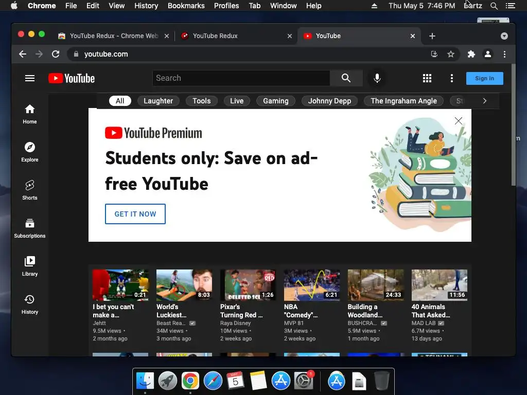Start voice search with microphone icon
527x395 pixels.
[x=377, y=78]
